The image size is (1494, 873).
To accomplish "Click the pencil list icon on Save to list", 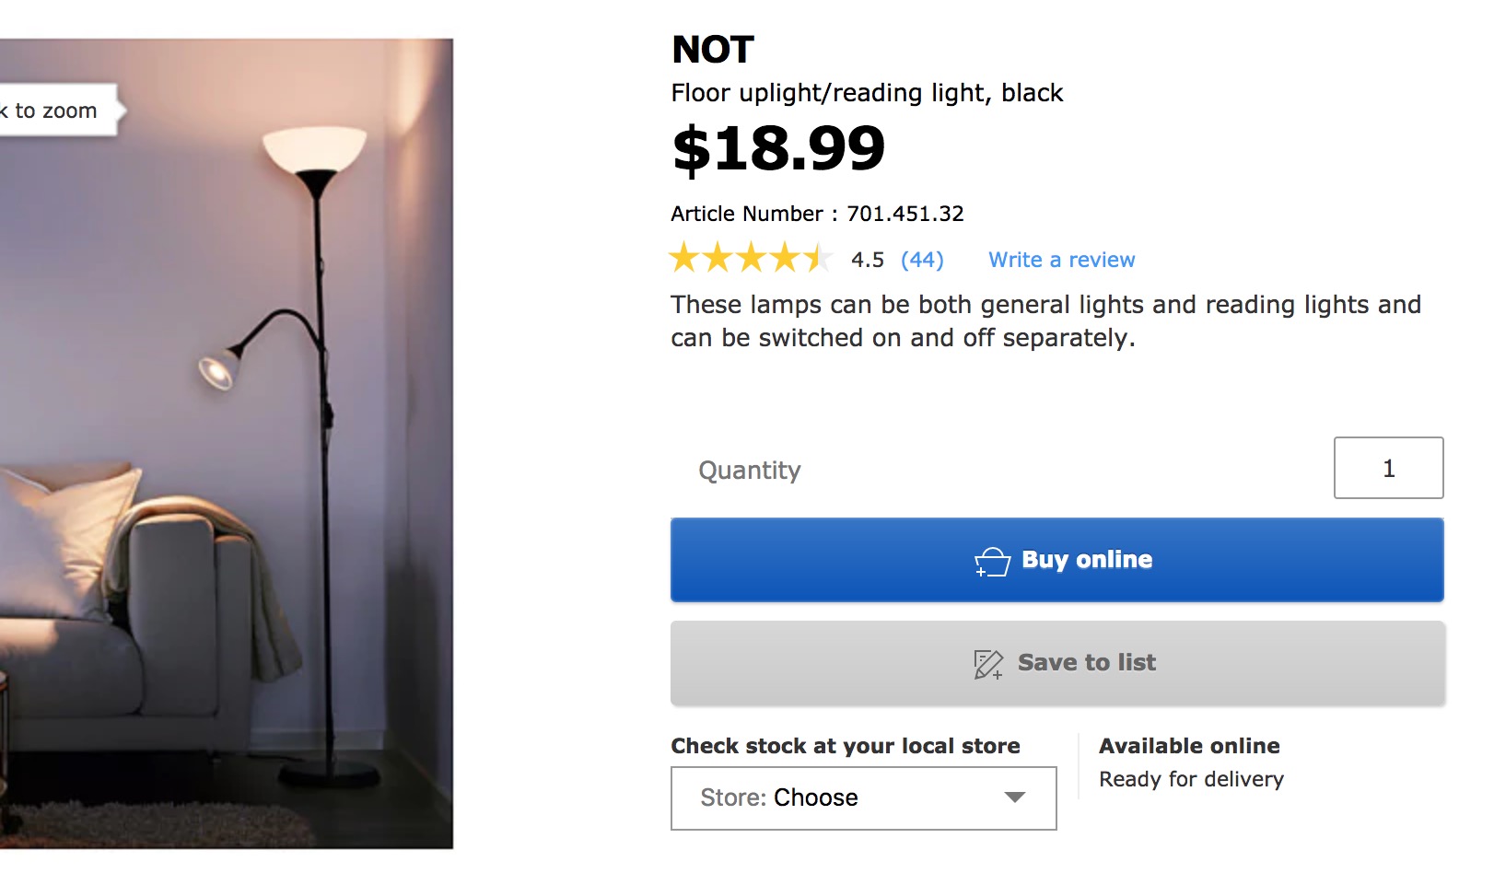I will tap(988, 663).
